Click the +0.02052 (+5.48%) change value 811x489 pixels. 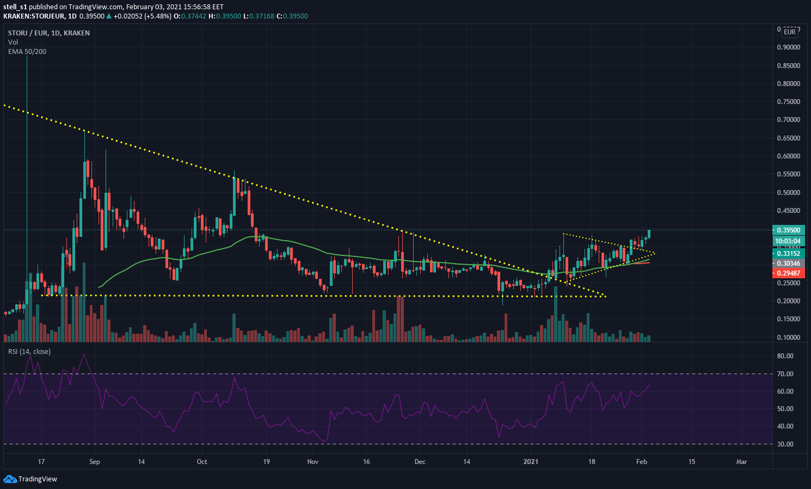point(142,16)
